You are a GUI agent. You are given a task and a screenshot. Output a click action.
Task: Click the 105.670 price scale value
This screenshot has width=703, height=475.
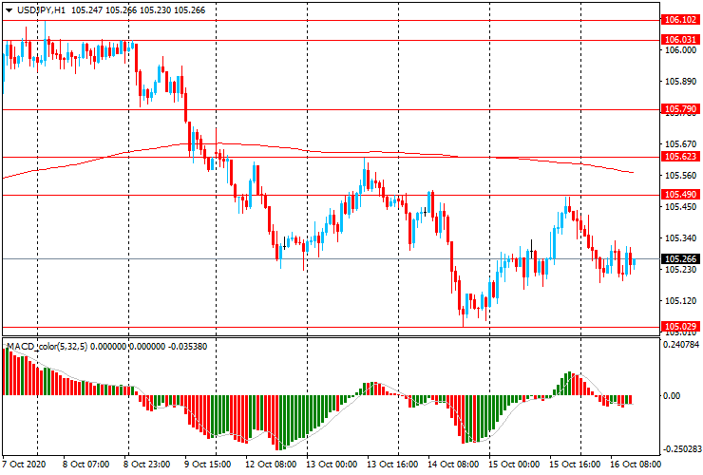[680, 144]
